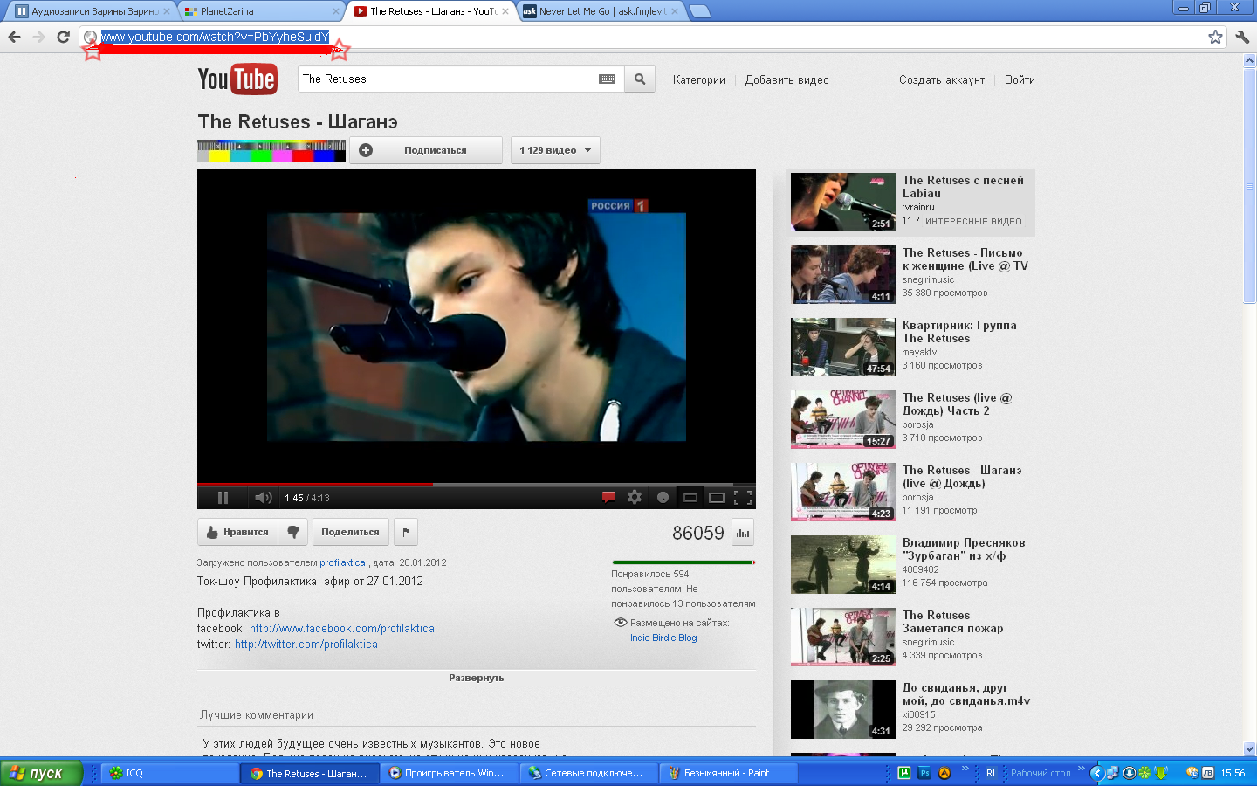
Task: Switch to small player size
Action: click(x=690, y=498)
